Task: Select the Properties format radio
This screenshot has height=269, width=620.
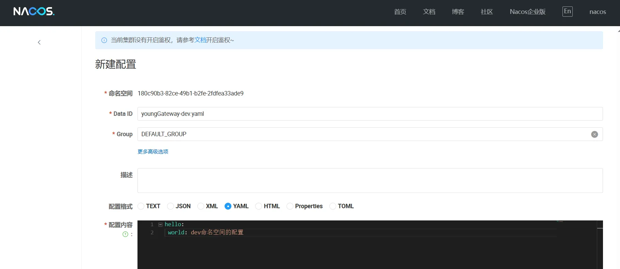Action: click(290, 206)
